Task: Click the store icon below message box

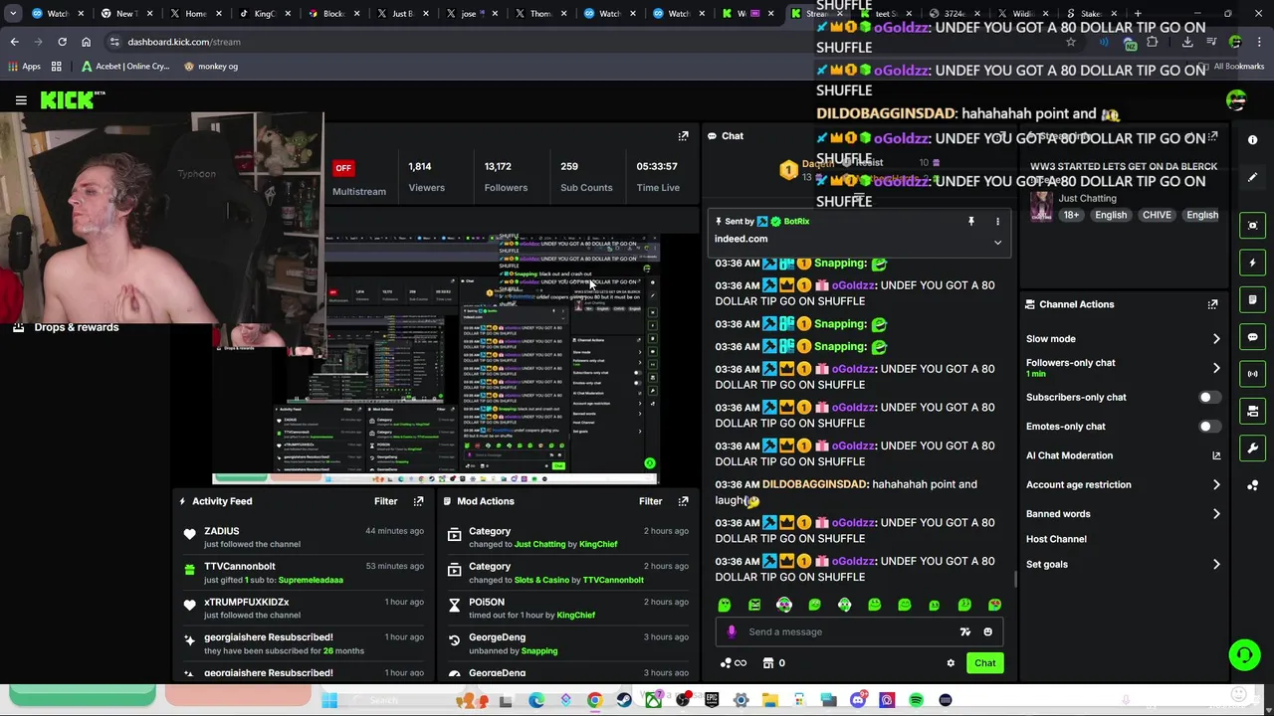Action: click(768, 663)
